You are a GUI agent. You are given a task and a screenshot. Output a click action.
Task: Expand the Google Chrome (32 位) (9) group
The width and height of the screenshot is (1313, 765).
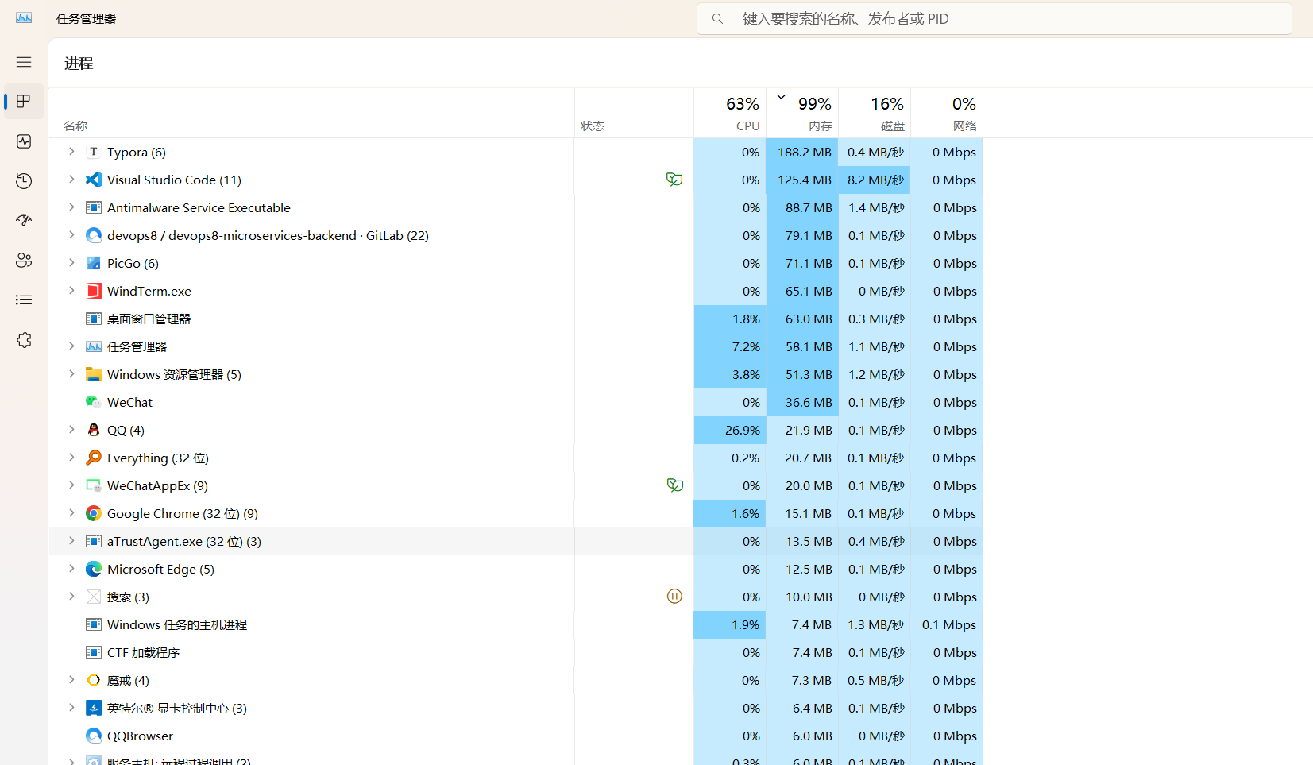coord(71,513)
